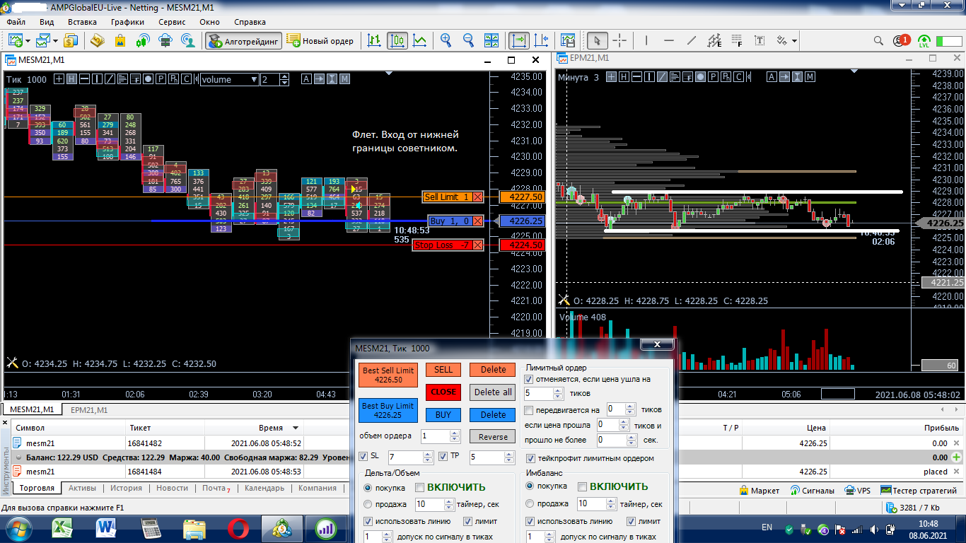The width and height of the screenshot is (966, 543).
Task: Switch the chart to line chart mode
Action: click(419, 40)
